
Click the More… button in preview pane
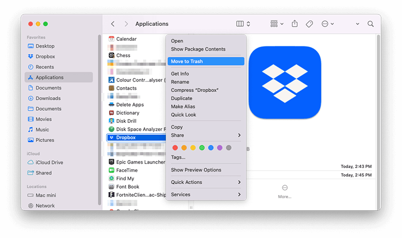pyautogui.click(x=284, y=192)
